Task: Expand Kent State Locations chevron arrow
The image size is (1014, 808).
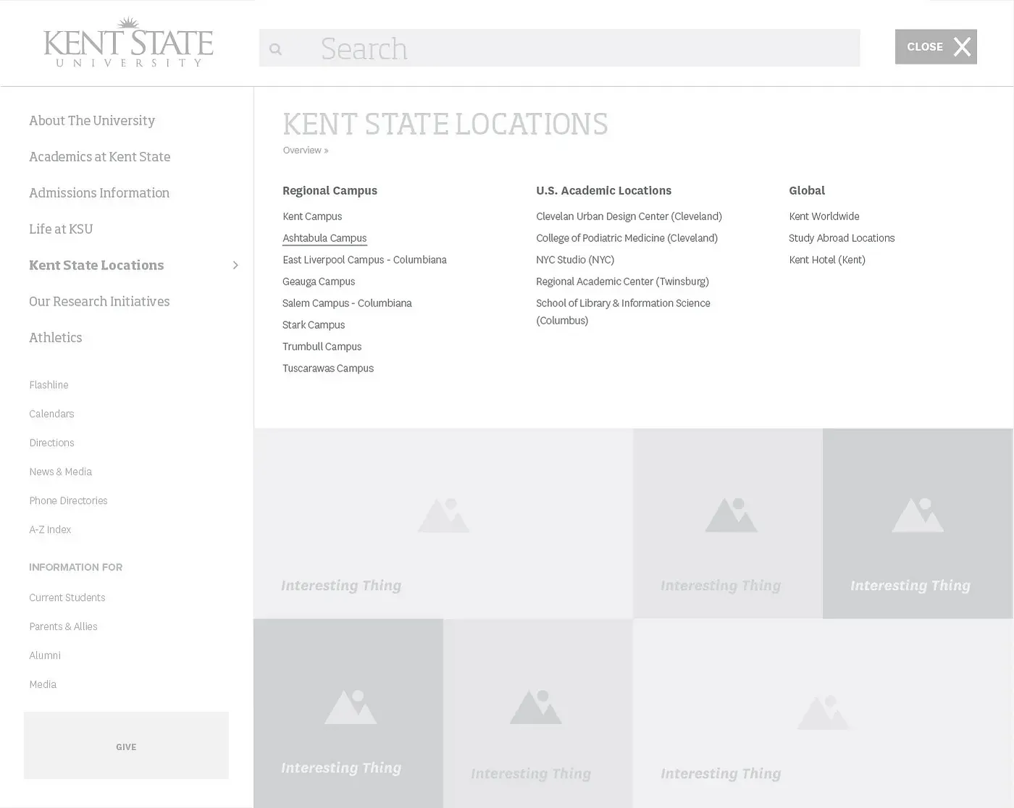Action: coord(235,265)
